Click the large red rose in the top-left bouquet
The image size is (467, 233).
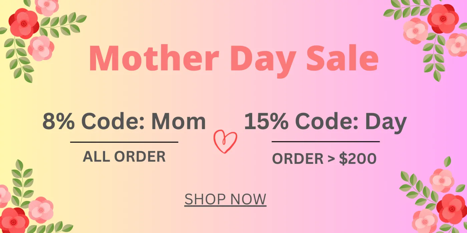pos(23,23)
